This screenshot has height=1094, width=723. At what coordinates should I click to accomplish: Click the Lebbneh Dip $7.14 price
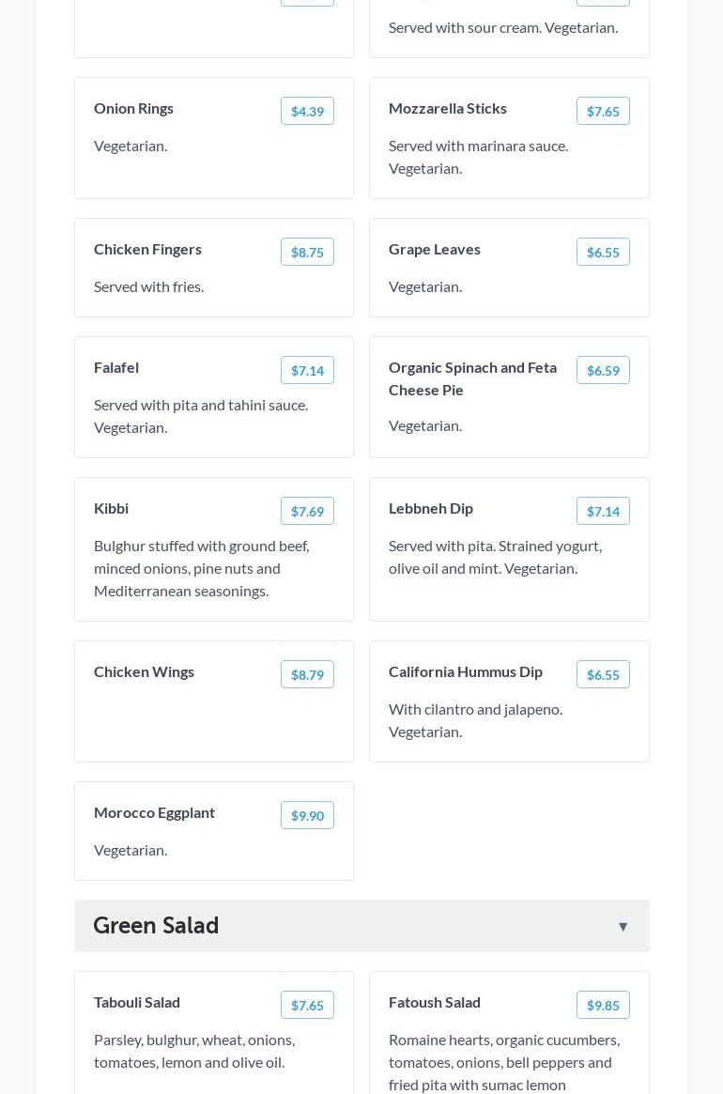603,511
